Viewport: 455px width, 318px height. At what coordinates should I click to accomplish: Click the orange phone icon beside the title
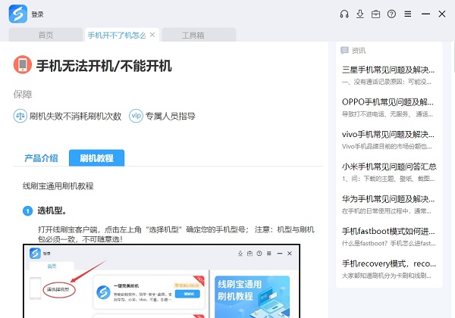(23, 65)
